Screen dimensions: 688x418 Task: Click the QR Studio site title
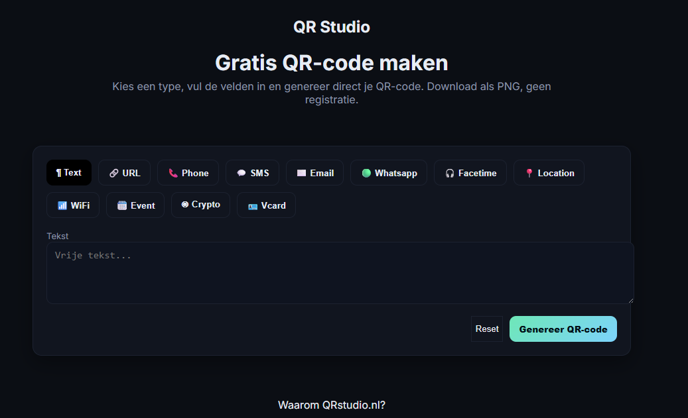tap(332, 27)
